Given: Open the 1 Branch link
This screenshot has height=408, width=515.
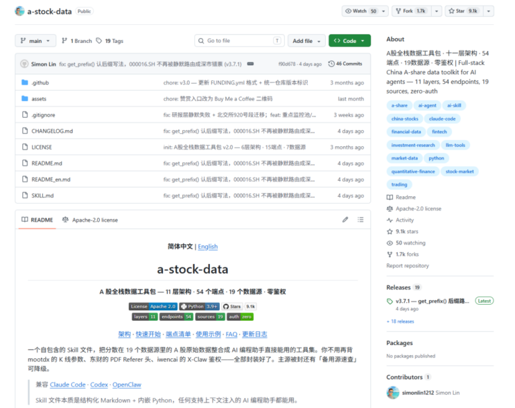Looking at the screenshot, I should pos(77,41).
